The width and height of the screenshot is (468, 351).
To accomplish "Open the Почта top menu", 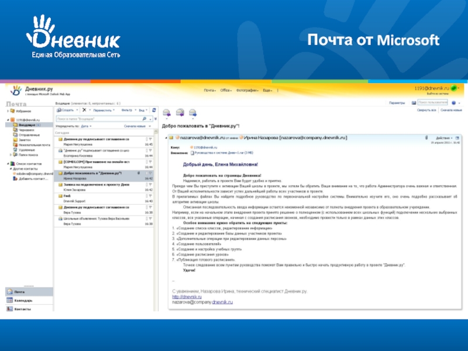I will (210, 91).
